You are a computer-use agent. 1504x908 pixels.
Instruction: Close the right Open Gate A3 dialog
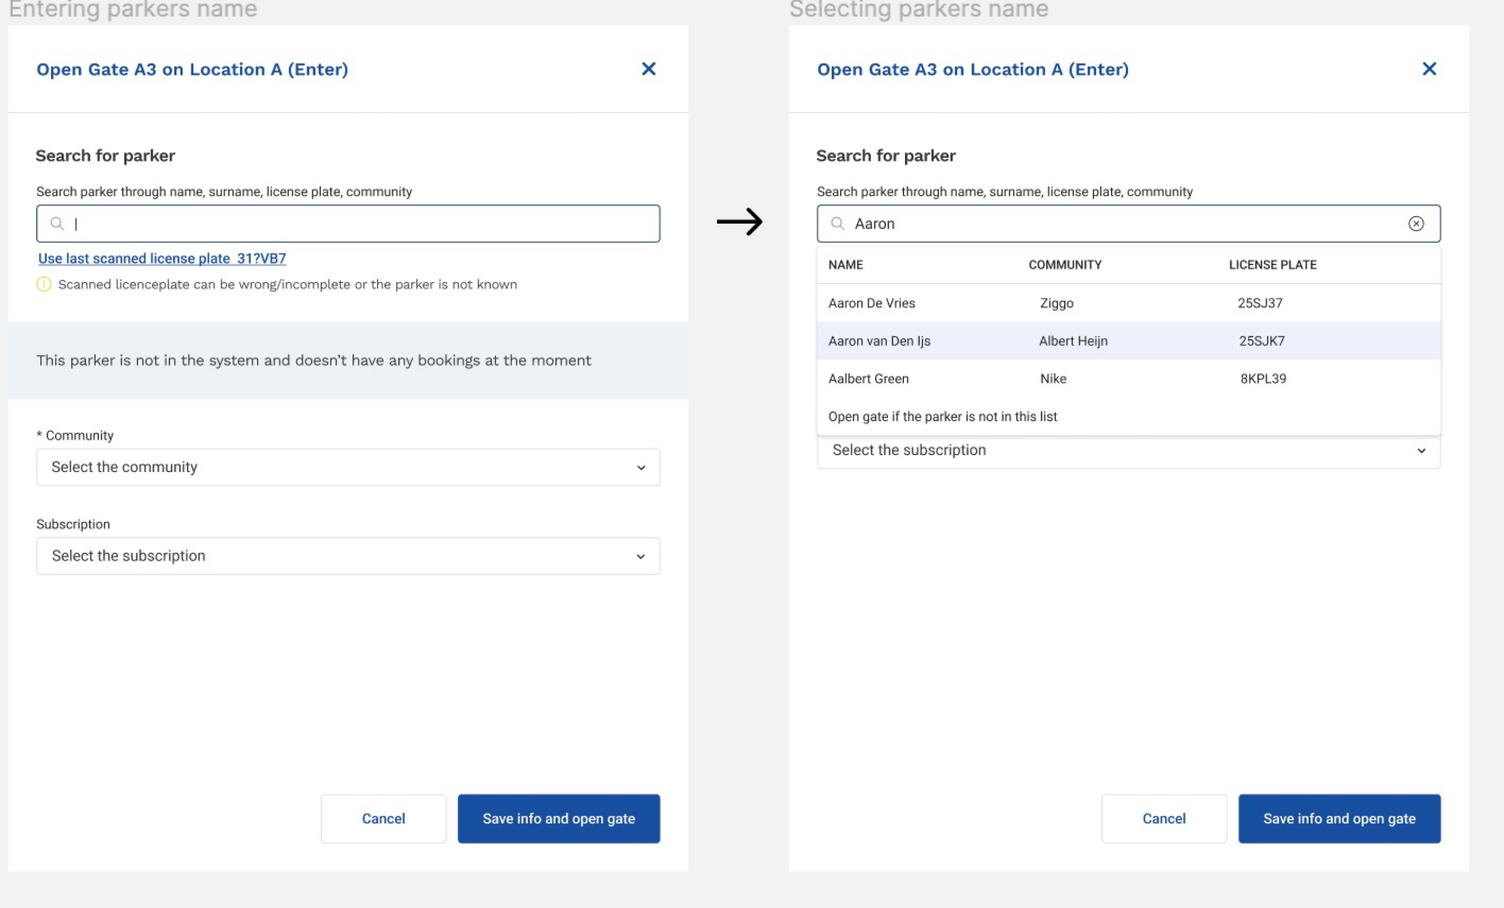click(1429, 69)
